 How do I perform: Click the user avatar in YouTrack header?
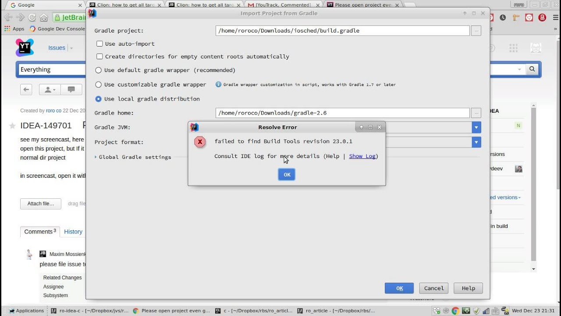(536, 48)
